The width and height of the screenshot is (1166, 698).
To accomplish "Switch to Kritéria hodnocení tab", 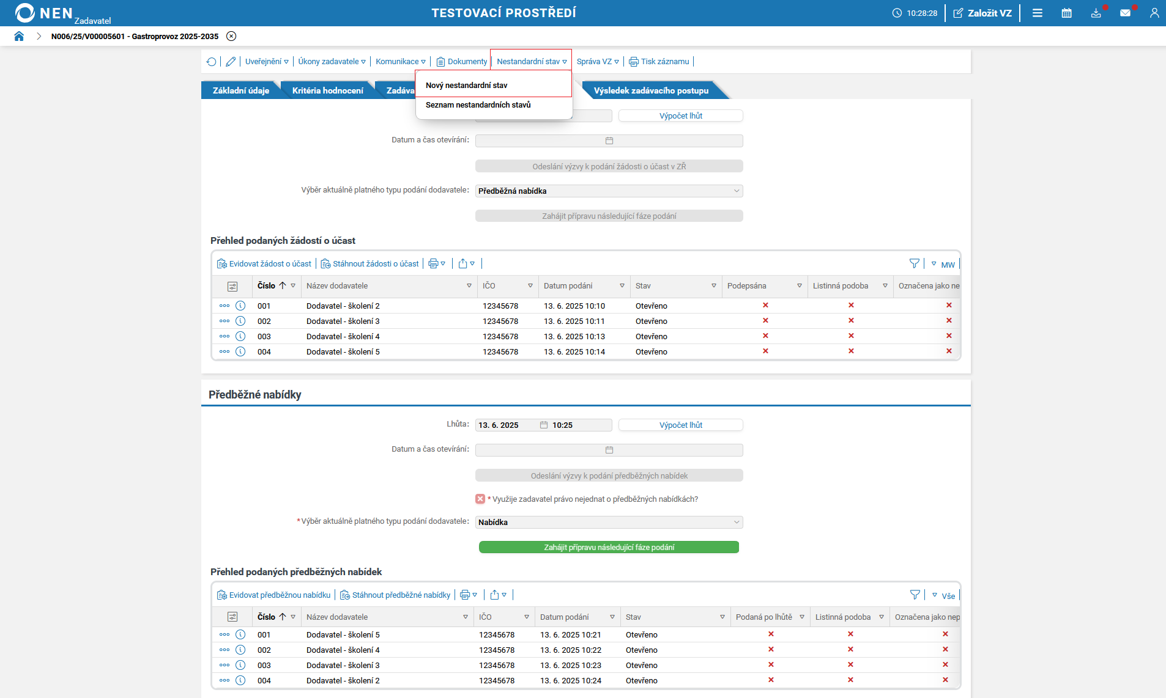I will click(x=328, y=90).
